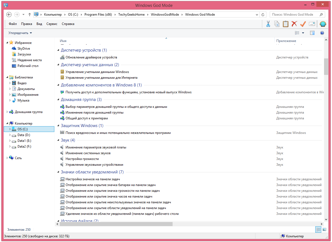This screenshot has width=332, height=242.
Task: Select Общий доступ к принтерам item
Action: click(86, 118)
